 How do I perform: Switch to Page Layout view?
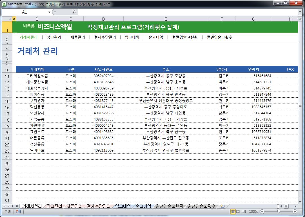coord(238,212)
